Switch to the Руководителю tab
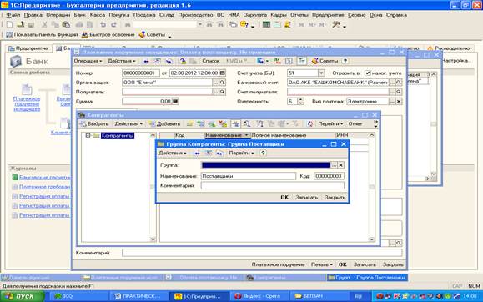Viewport: 483px width, 302px height. [449, 48]
